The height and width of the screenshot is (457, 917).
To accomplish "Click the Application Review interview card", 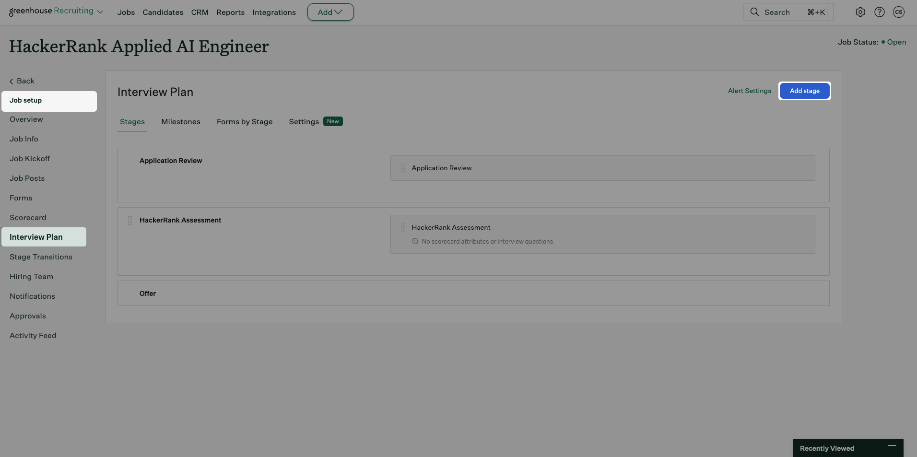I will coord(603,168).
